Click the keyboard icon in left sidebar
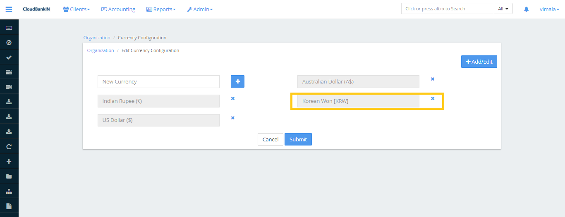The height and width of the screenshot is (217, 565). [9, 28]
